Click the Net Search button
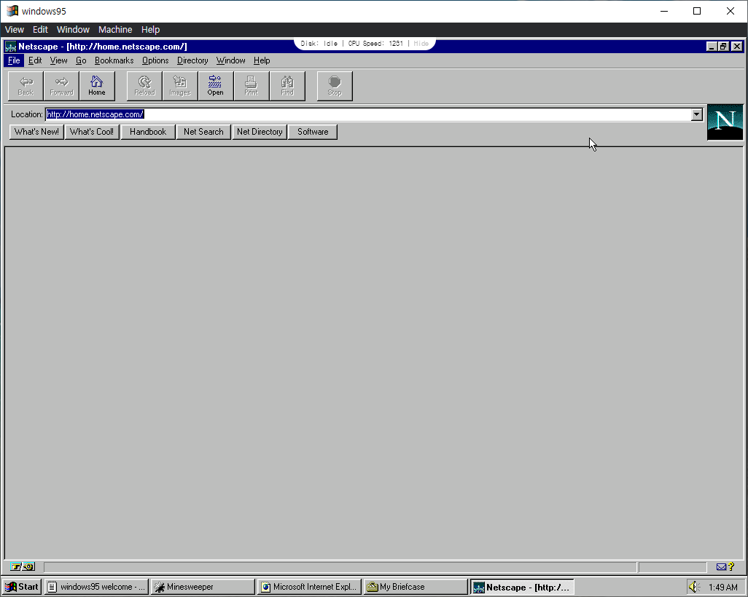This screenshot has height=597, width=748. click(203, 132)
